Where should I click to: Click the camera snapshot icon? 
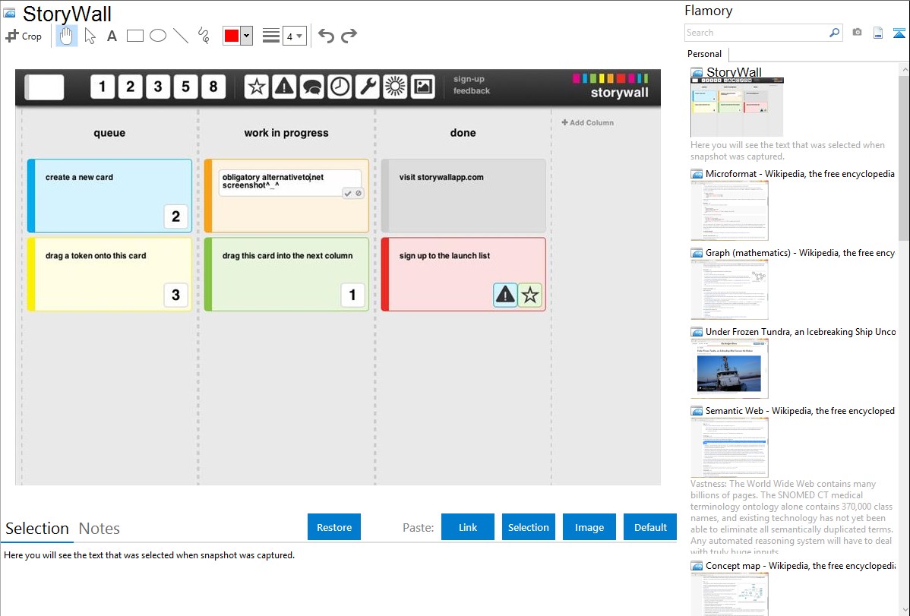point(857,33)
